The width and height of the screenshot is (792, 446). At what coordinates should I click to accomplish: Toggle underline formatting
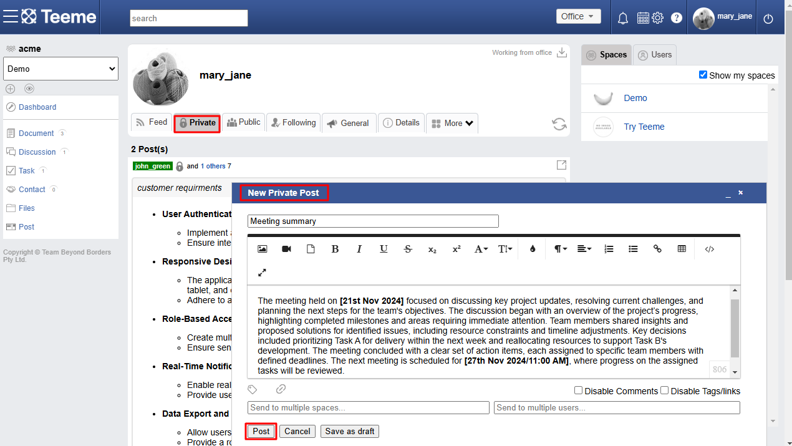point(384,249)
